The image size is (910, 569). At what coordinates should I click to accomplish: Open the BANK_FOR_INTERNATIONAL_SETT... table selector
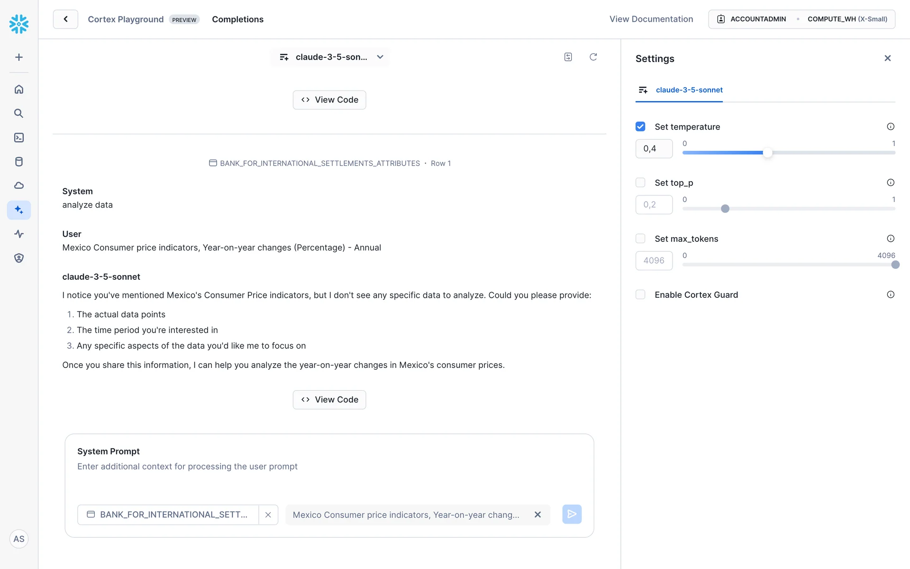click(168, 514)
